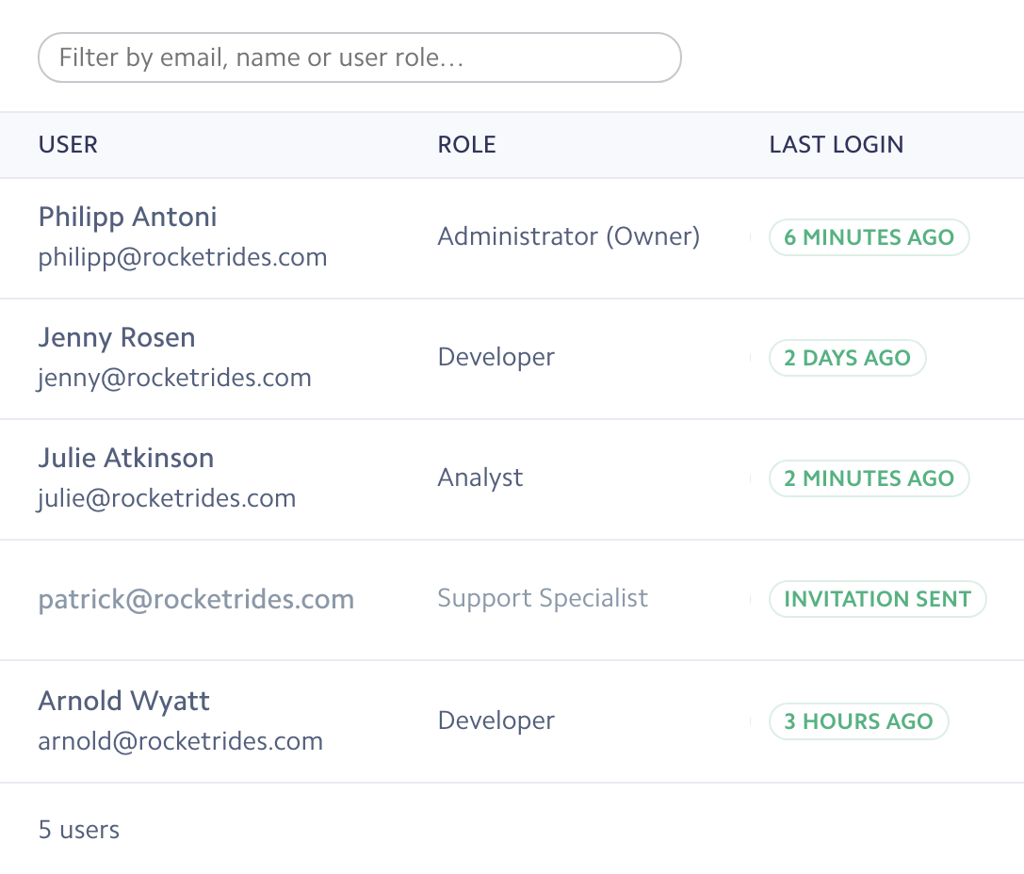This screenshot has width=1024, height=874.
Task: Sort by the USER column header
Action: pyautogui.click(x=68, y=144)
